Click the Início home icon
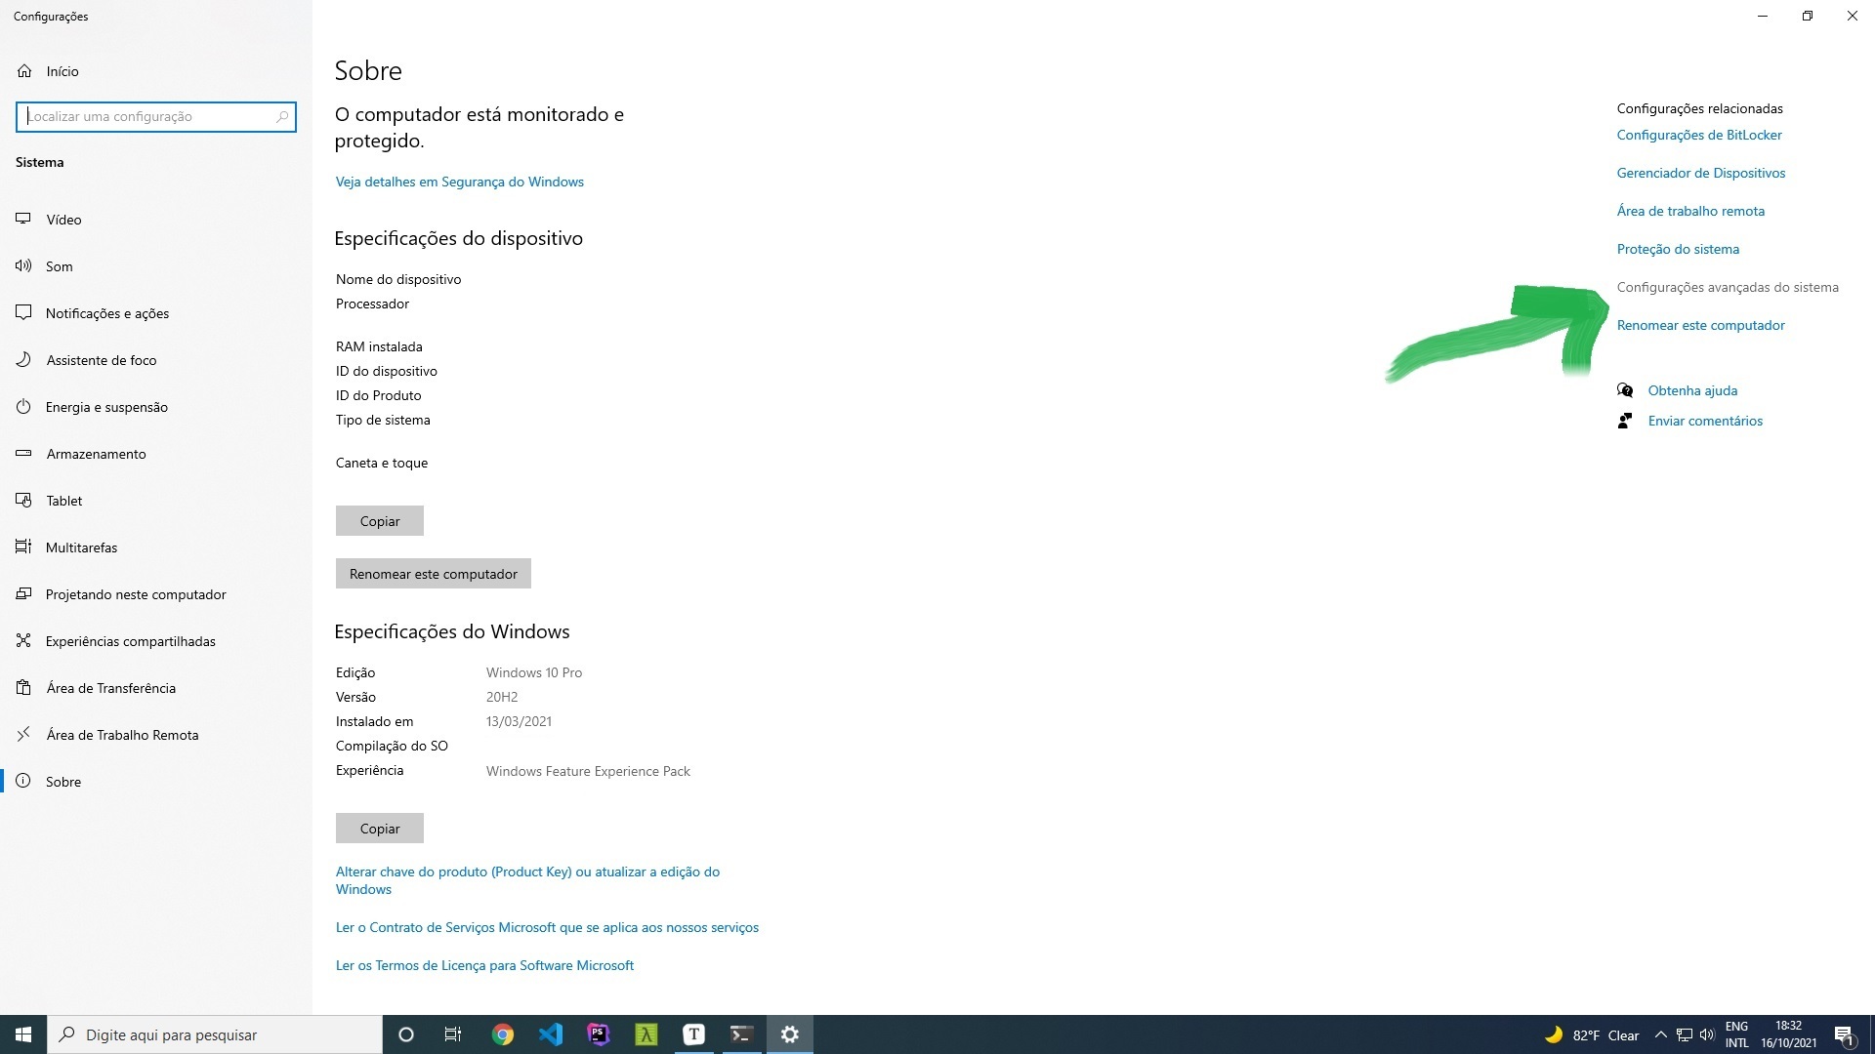 click(x=24, y=71)
